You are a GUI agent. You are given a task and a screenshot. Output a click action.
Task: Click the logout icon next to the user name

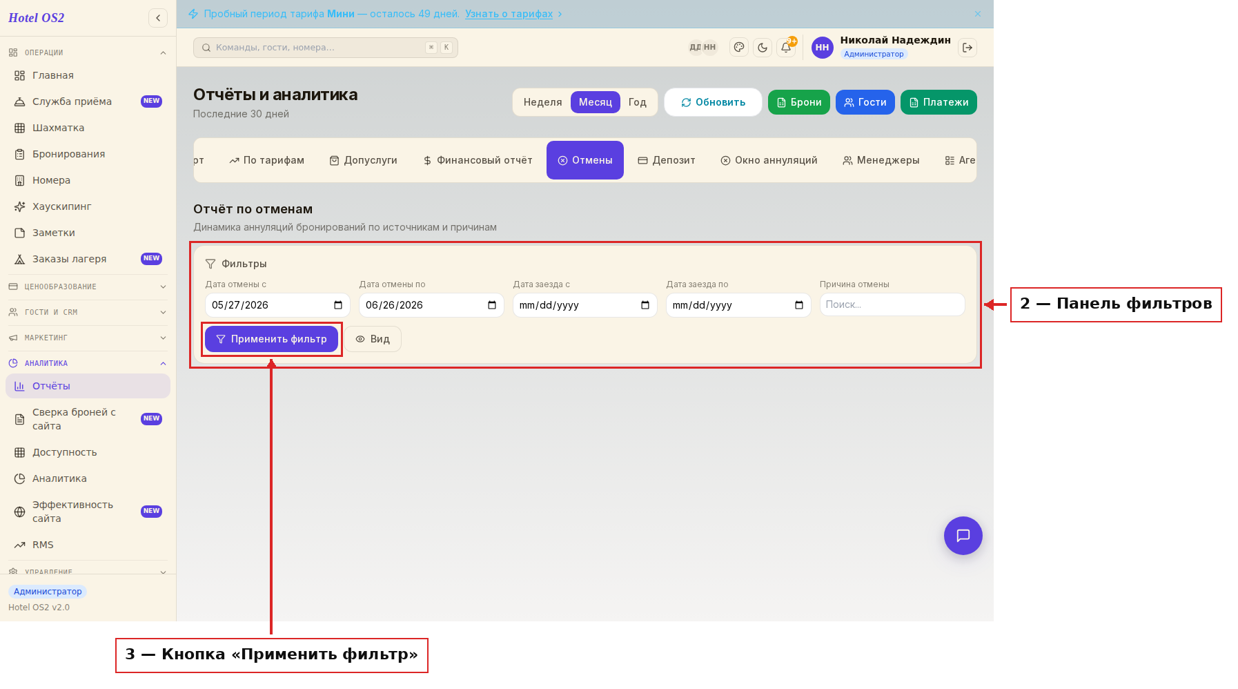coord(967,48)
